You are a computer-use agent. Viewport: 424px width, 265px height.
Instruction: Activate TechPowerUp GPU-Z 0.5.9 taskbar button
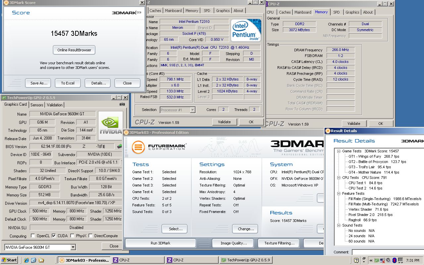[246, 260]
